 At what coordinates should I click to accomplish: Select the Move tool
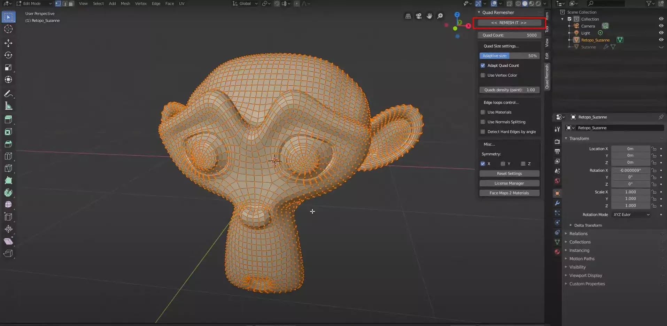coord(8,43)
